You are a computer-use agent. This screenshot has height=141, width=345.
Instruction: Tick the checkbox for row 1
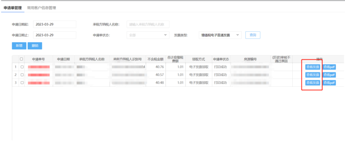[22, 67]
